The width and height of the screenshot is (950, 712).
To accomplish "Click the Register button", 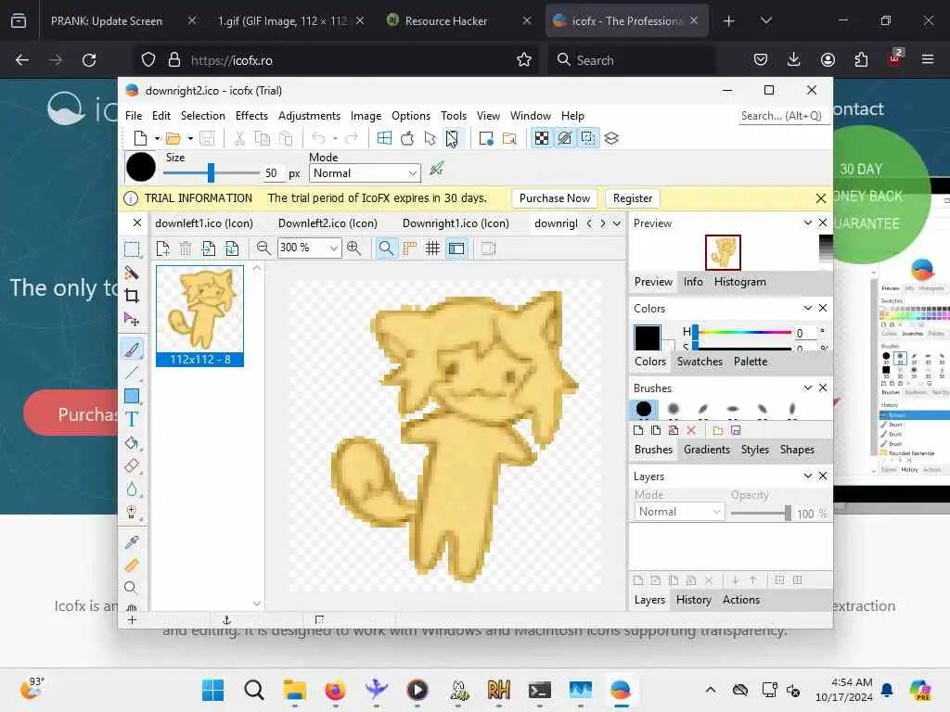I will coord(633,198).
